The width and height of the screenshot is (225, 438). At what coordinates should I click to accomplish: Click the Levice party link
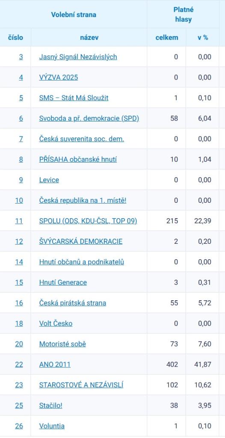point(49,180)
